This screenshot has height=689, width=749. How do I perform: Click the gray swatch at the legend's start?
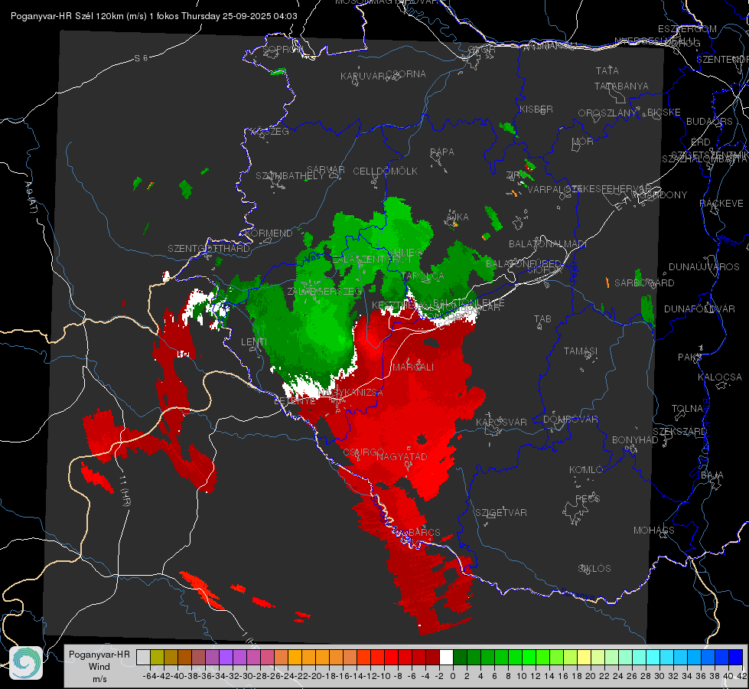point(143,657)
